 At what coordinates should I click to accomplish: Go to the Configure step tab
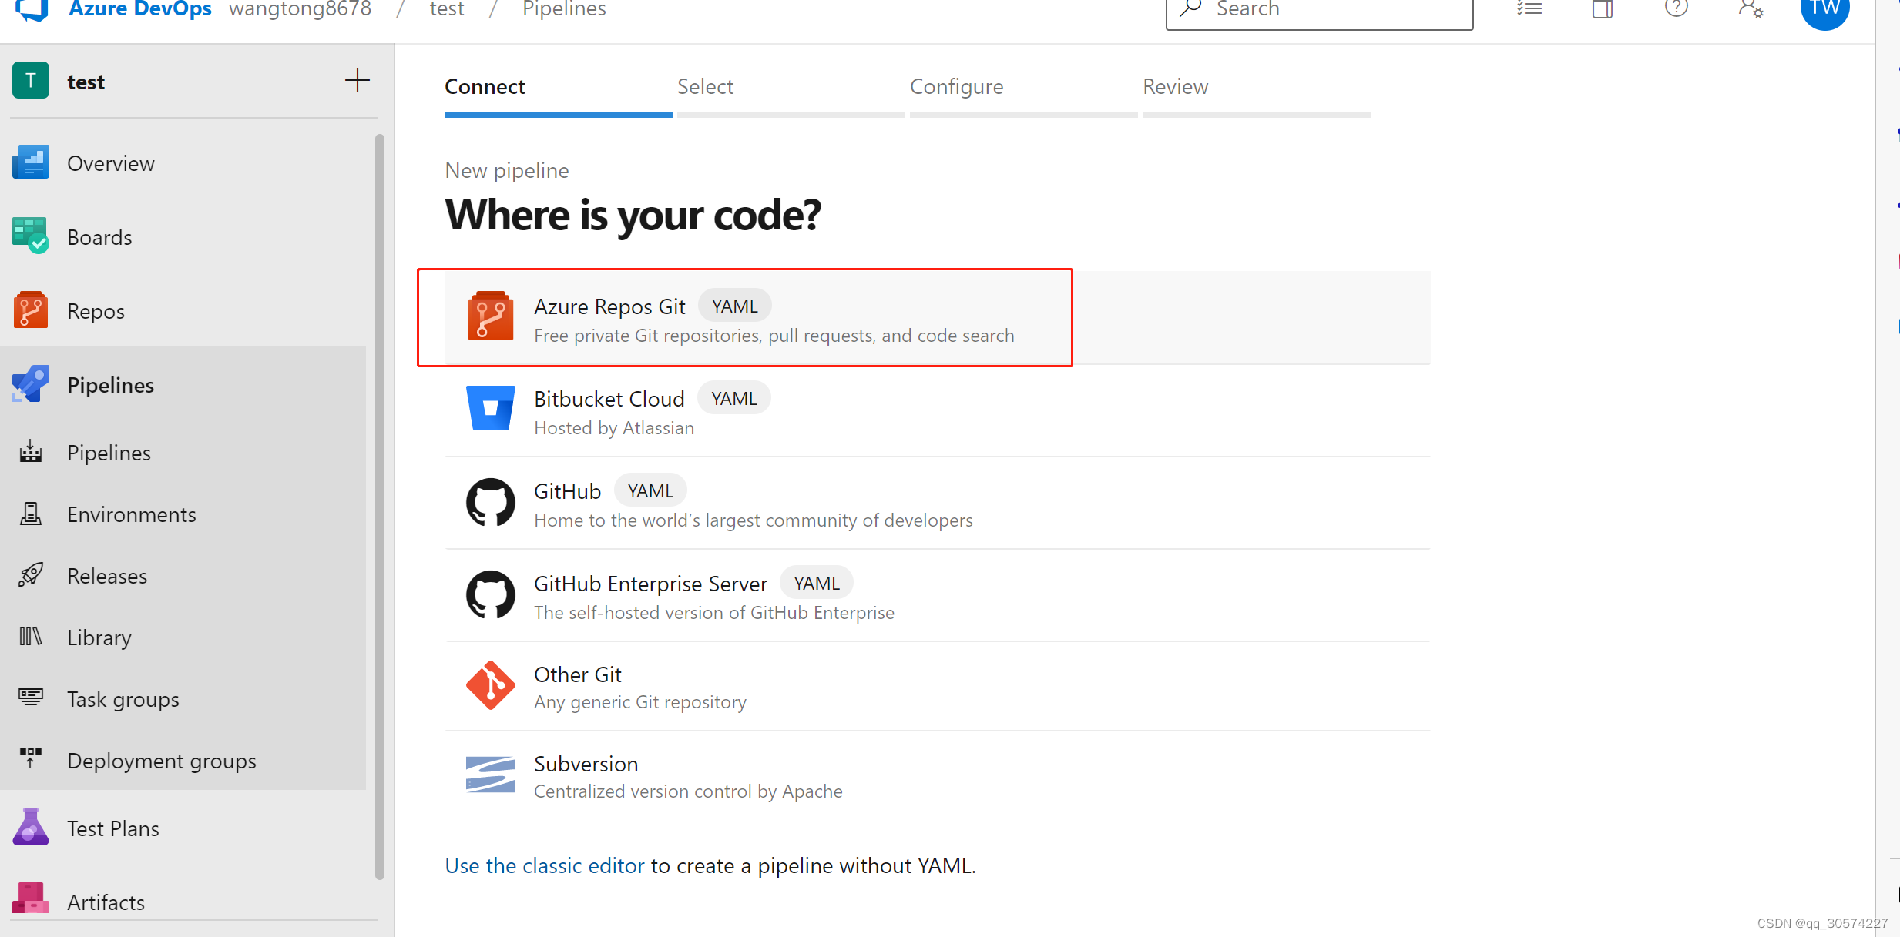[956, 87]
